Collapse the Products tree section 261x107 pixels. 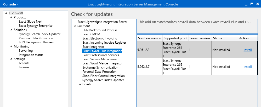click(x=11, y=17)
